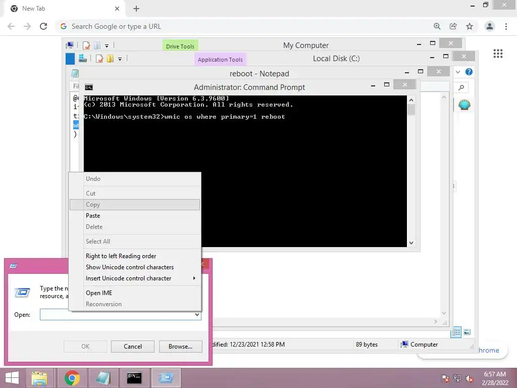Open the Run dialog Open dropdown arrow
The width and height of the screenshot is (517, 388).
pyautogui.click(x=197, y=314)
